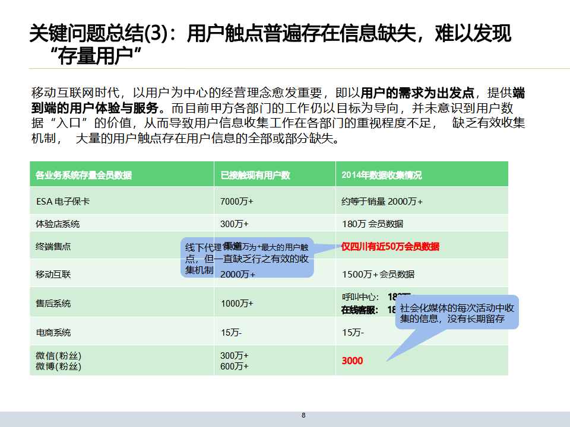This screenshot has width=570, height=427.
Task: Select the 终端售点 row label
Action: pyautogui.click(x=53, y=247)
